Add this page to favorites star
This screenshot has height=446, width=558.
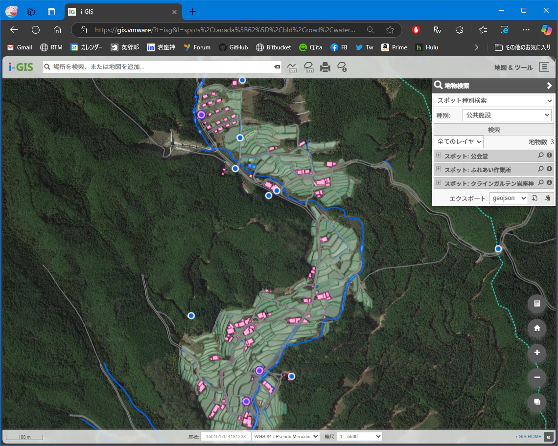[x=390, y=30]
